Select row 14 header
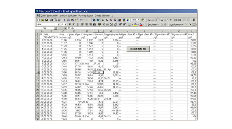The height and width of the screenshot is (129, 232). coord(37,72)
